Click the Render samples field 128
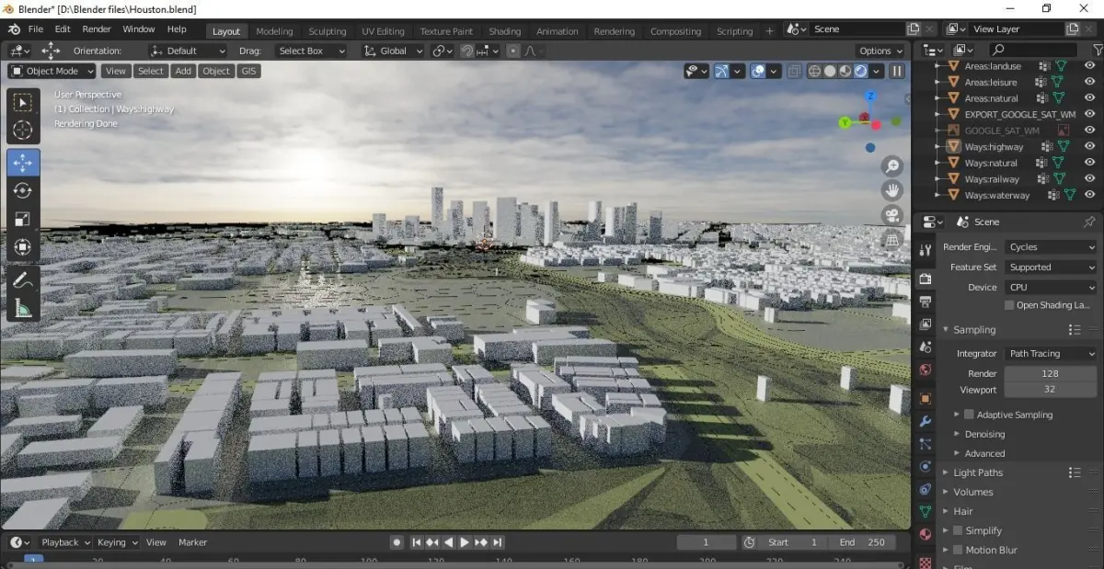The image size is (1104, 569). 1050,373
